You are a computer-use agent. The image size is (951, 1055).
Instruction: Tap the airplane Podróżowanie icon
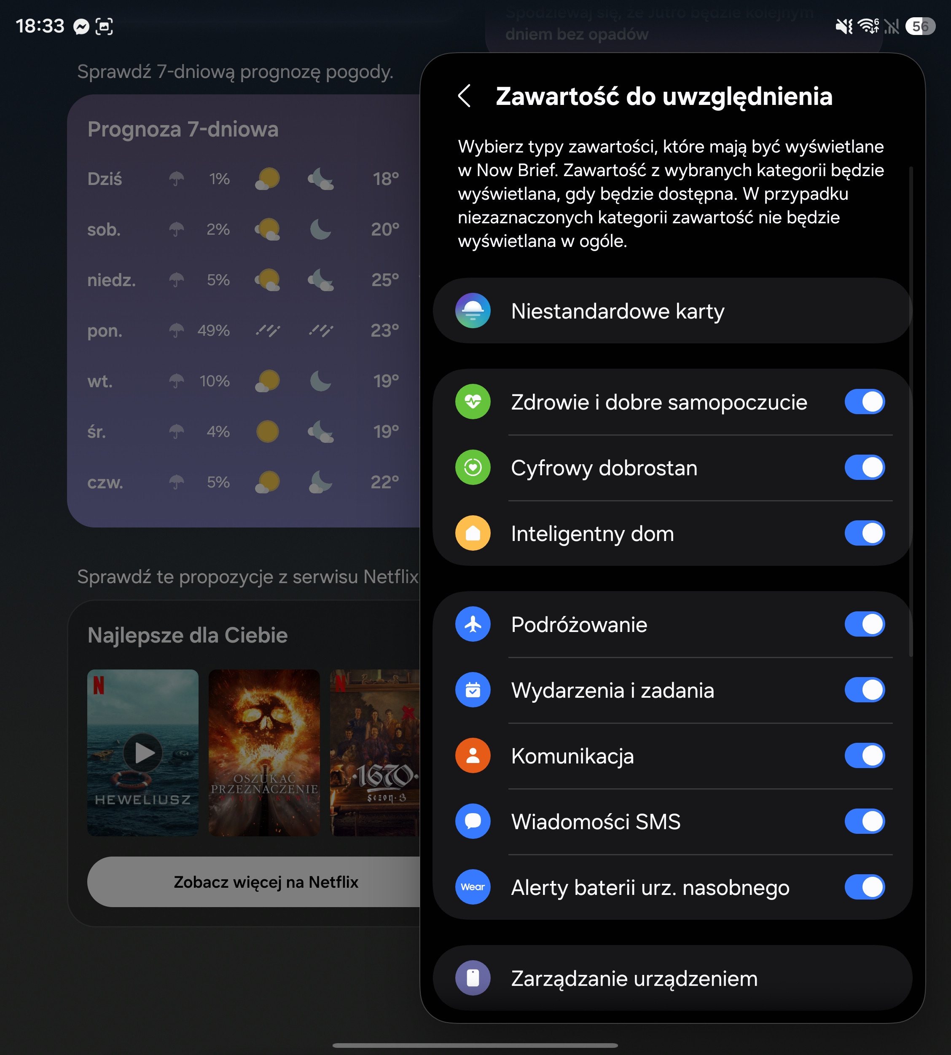(x=473, y=624)
